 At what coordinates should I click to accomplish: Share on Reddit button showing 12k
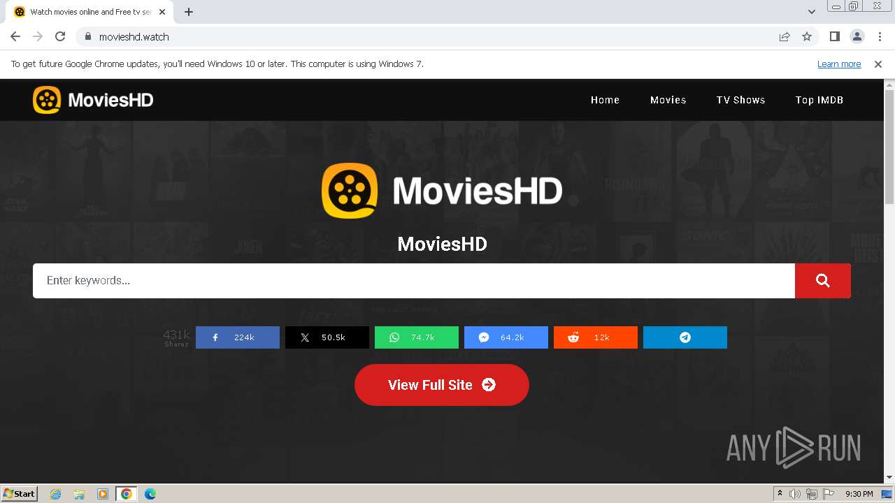pos(596,337)
